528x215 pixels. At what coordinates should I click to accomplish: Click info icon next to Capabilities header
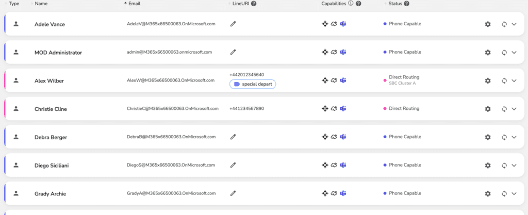[351, 4]
